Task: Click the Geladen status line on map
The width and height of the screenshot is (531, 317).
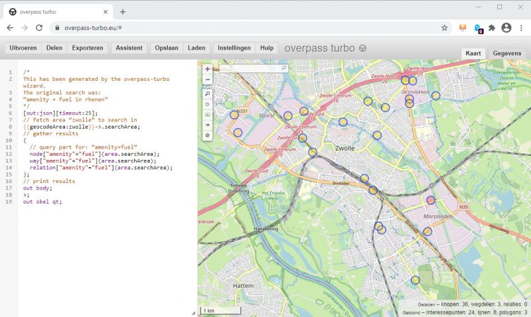Action: tap(473, 304)
